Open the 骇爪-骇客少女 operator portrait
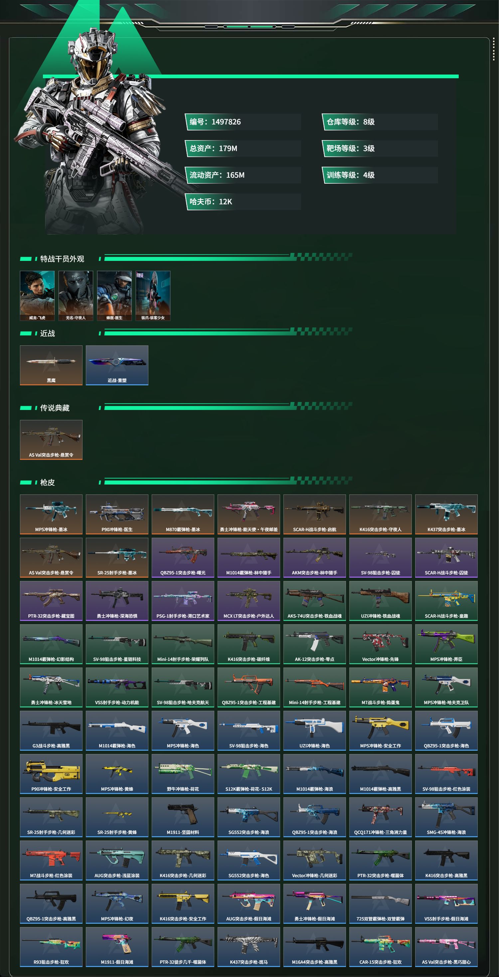The height and width of the screenshot is (977, 499). pos(153,295)
